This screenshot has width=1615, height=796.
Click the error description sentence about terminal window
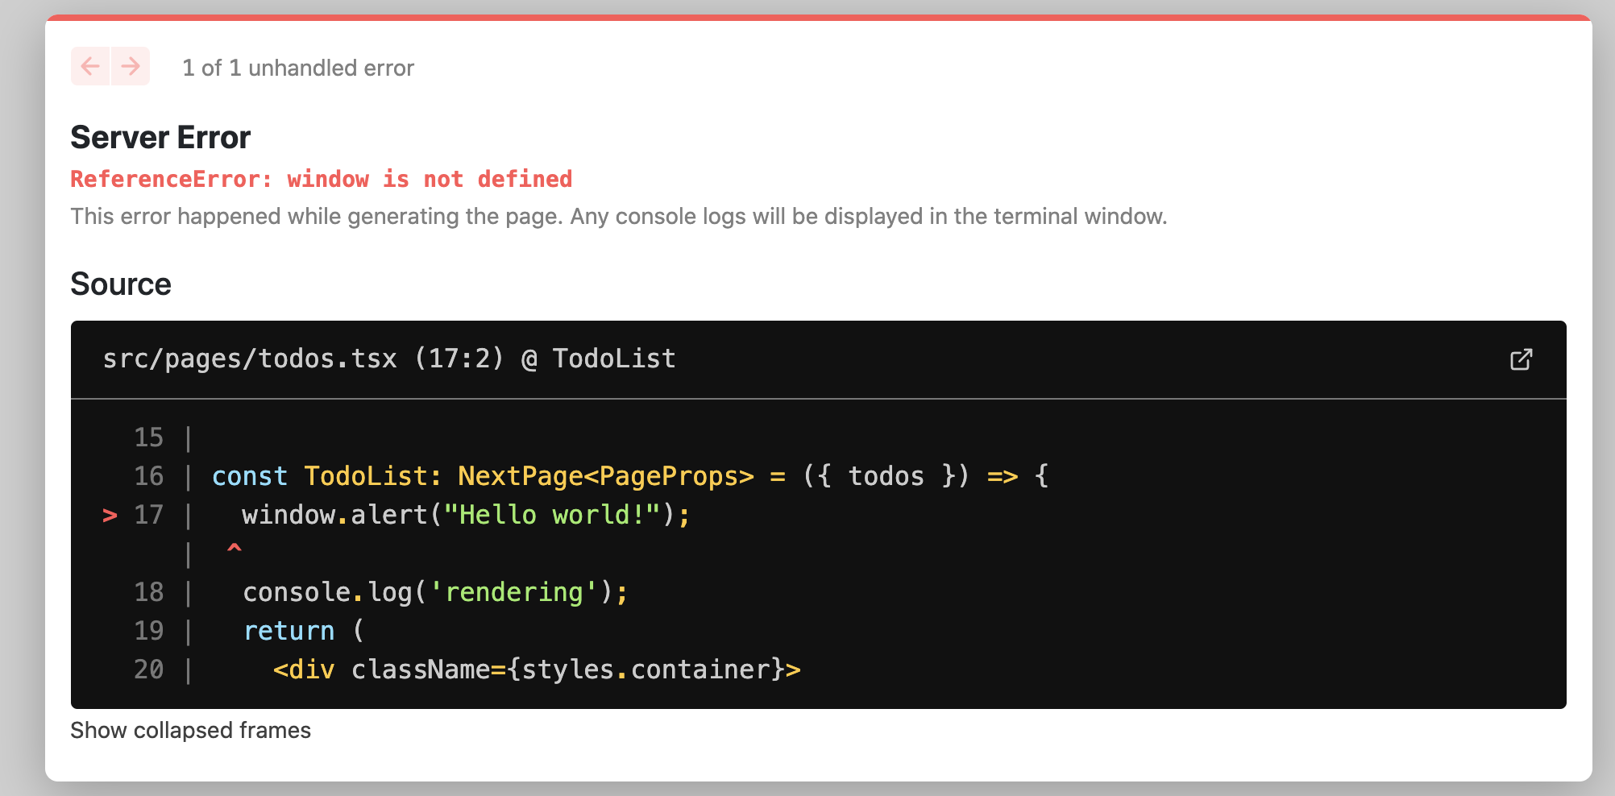click(618, 217)
